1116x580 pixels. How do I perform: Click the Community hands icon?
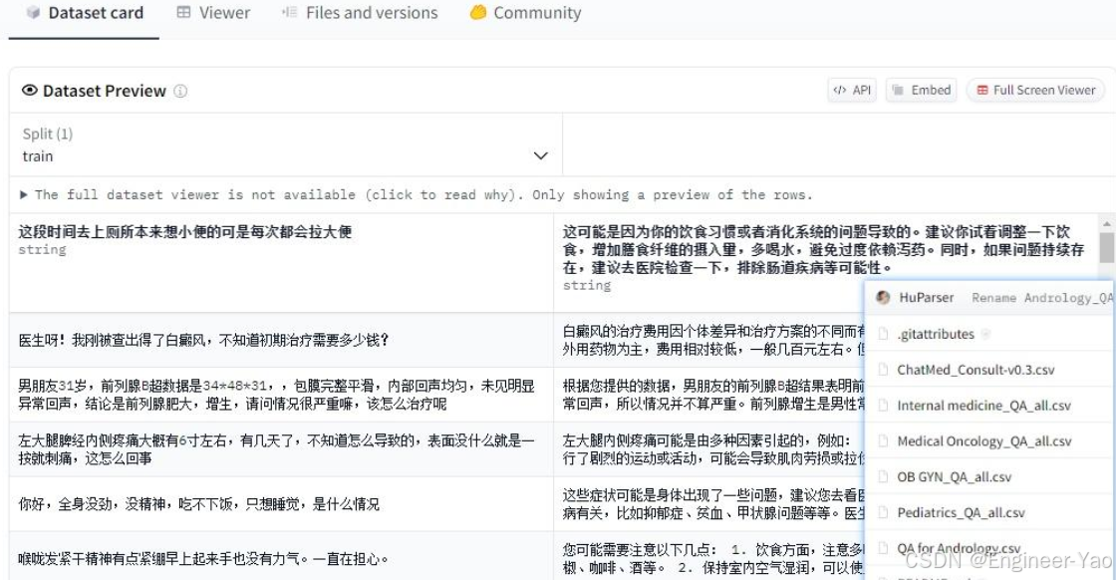(478, 13)
